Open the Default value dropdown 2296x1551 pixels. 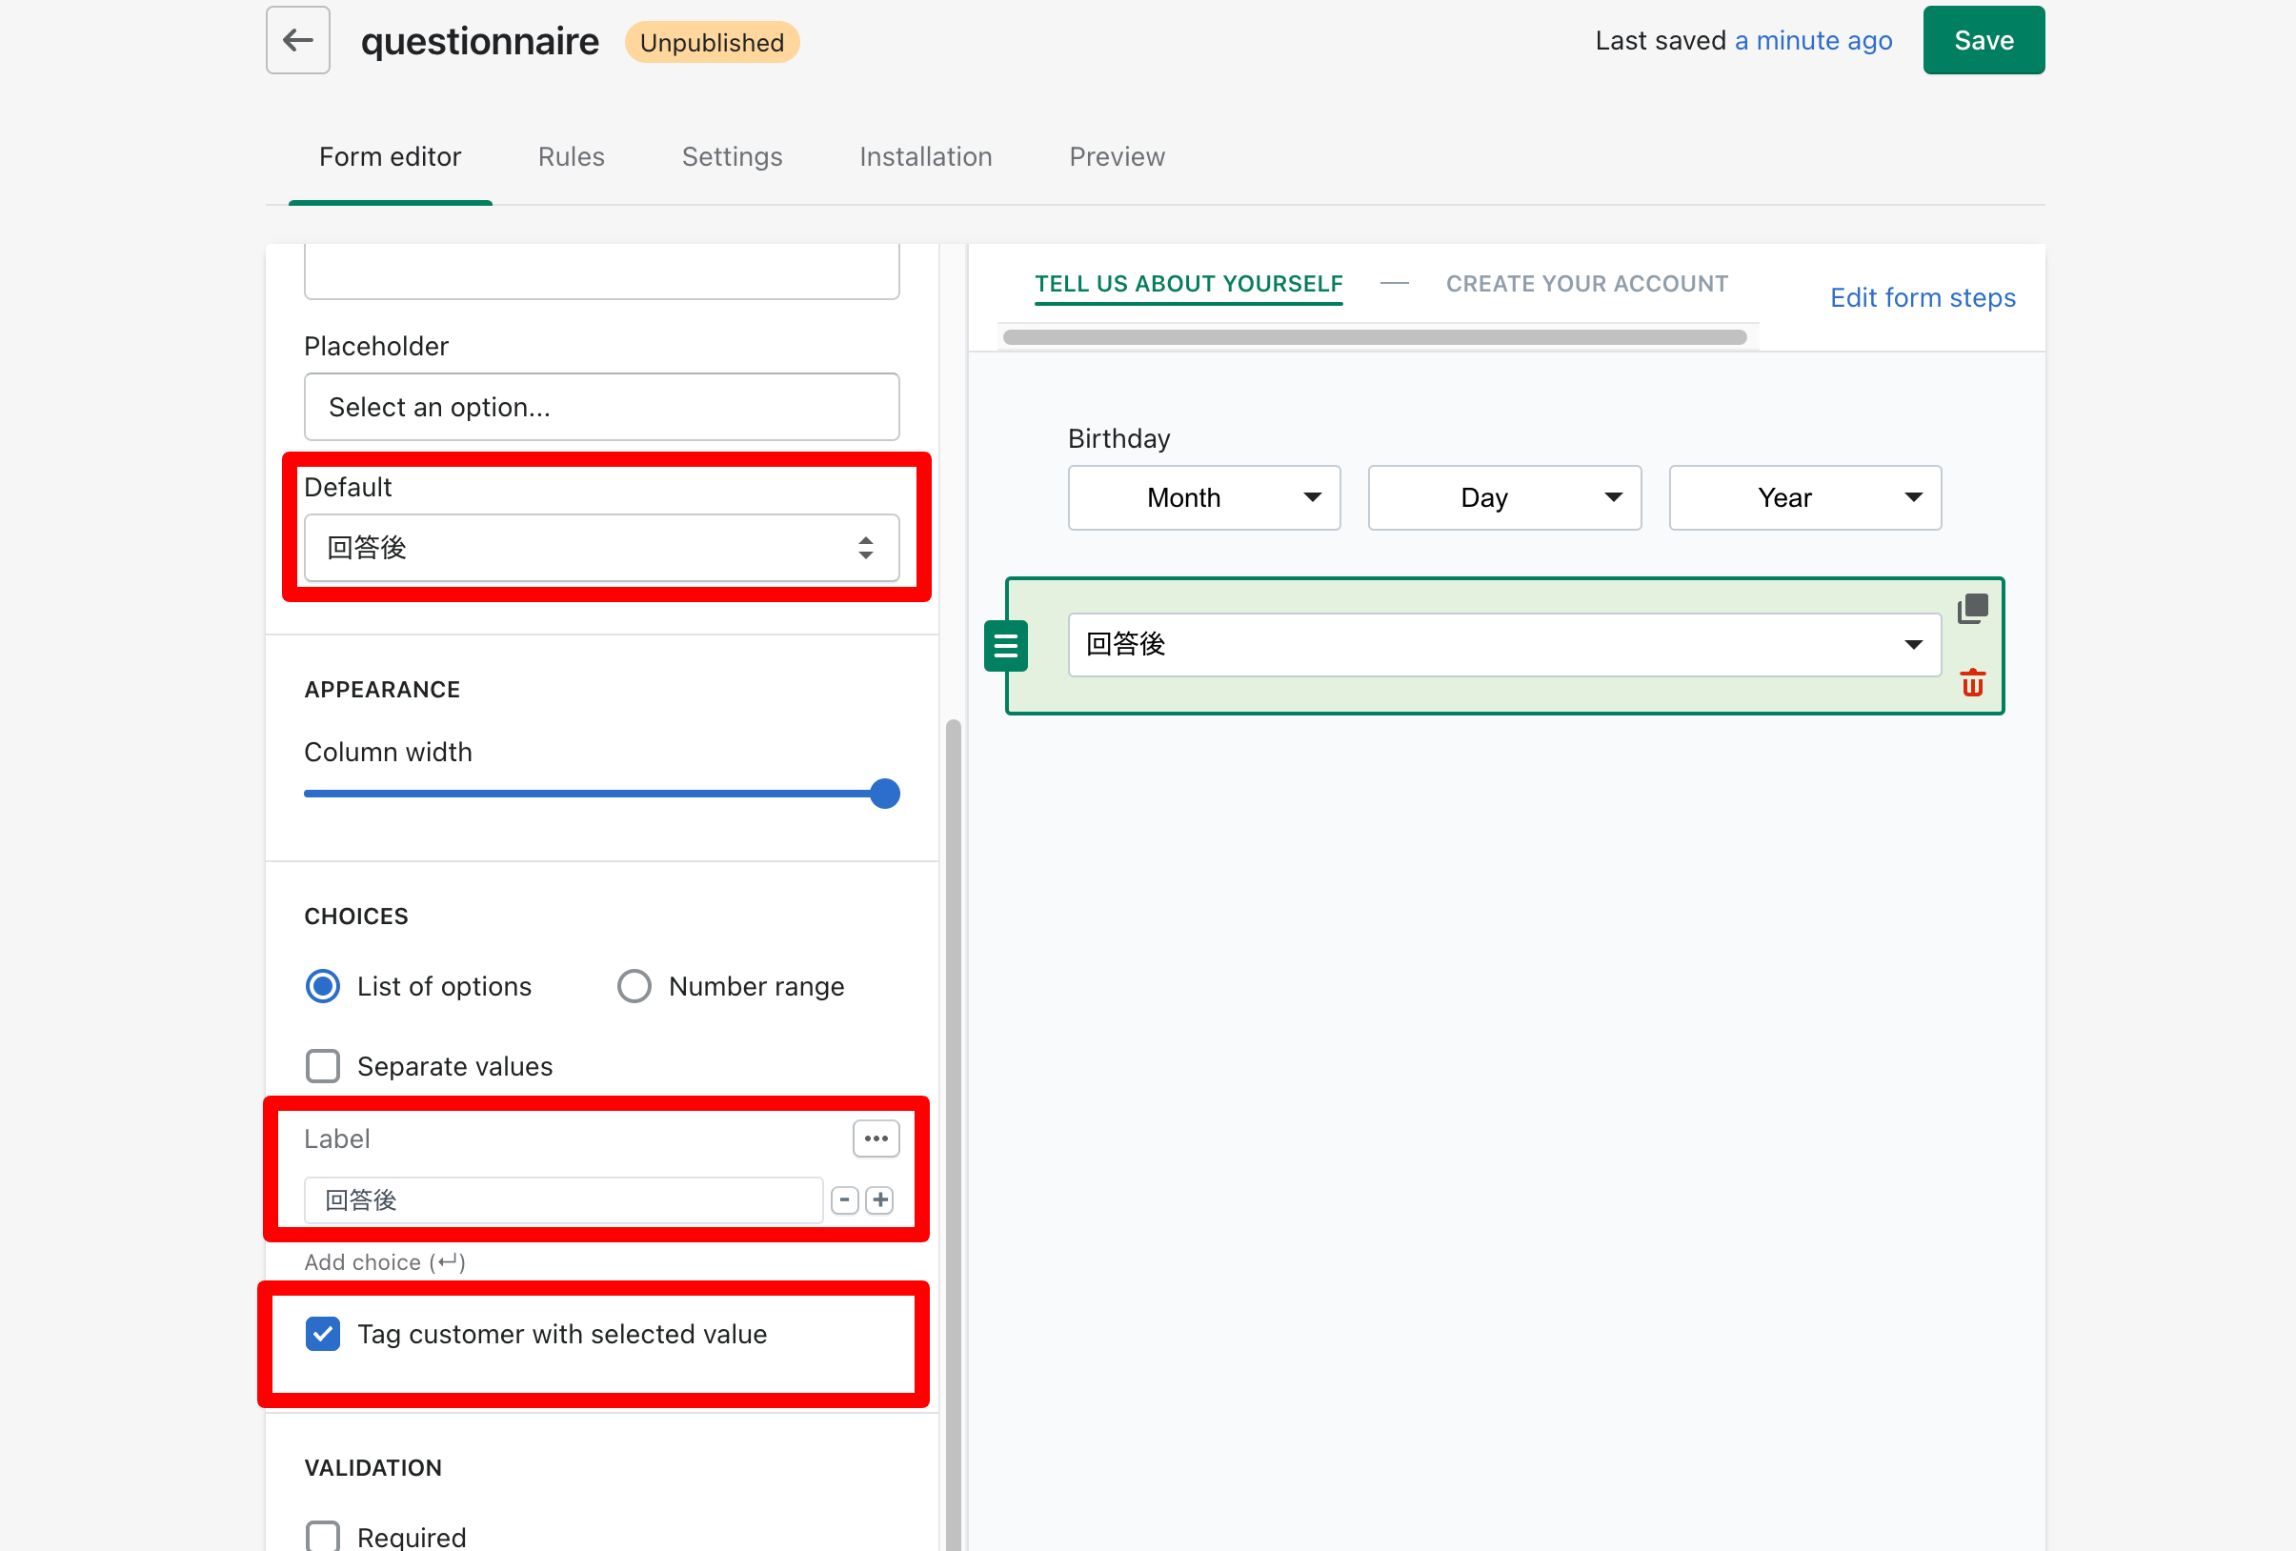pos(600,547)
